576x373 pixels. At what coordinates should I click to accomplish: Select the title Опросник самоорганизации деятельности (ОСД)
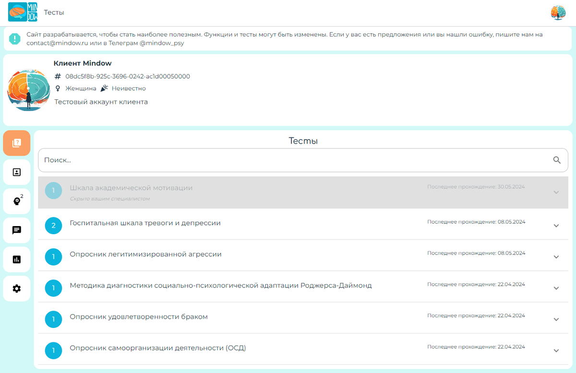tap(157, 348)
